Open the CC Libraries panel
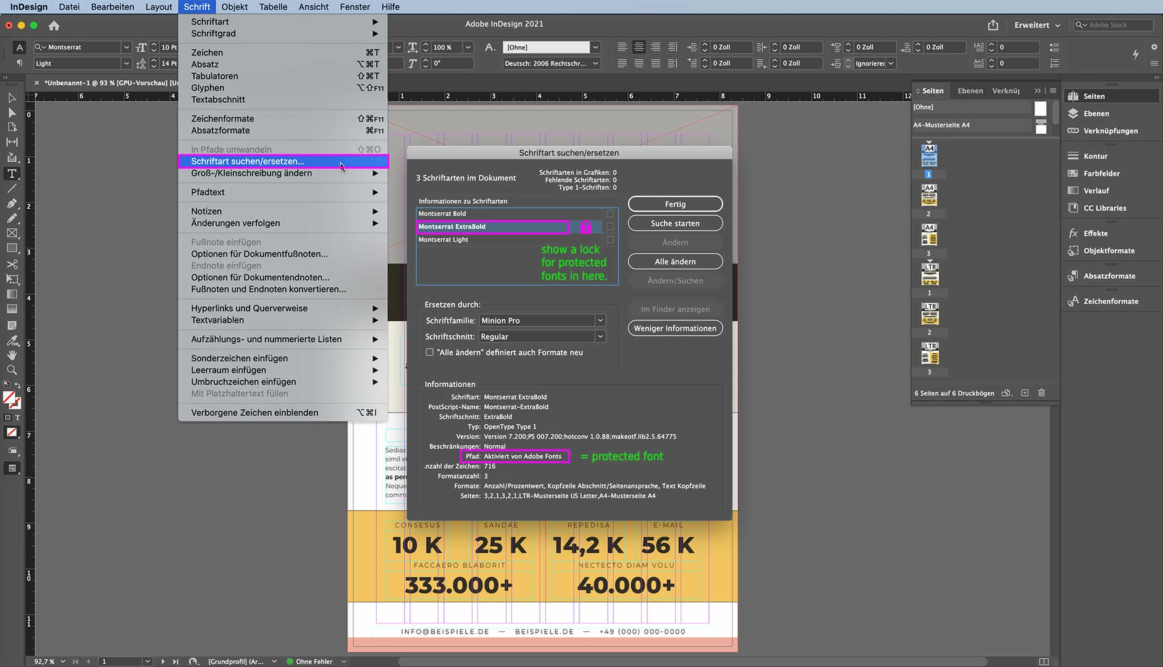1163x667 pixels. [1105, 208]
